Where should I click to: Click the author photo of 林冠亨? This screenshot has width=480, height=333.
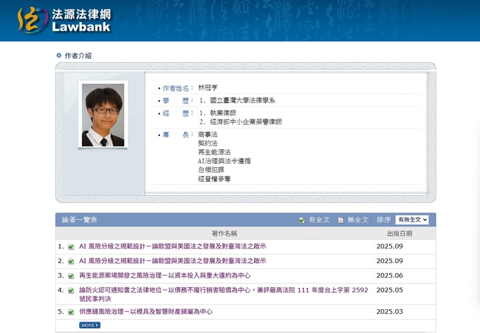pos(103,115)
